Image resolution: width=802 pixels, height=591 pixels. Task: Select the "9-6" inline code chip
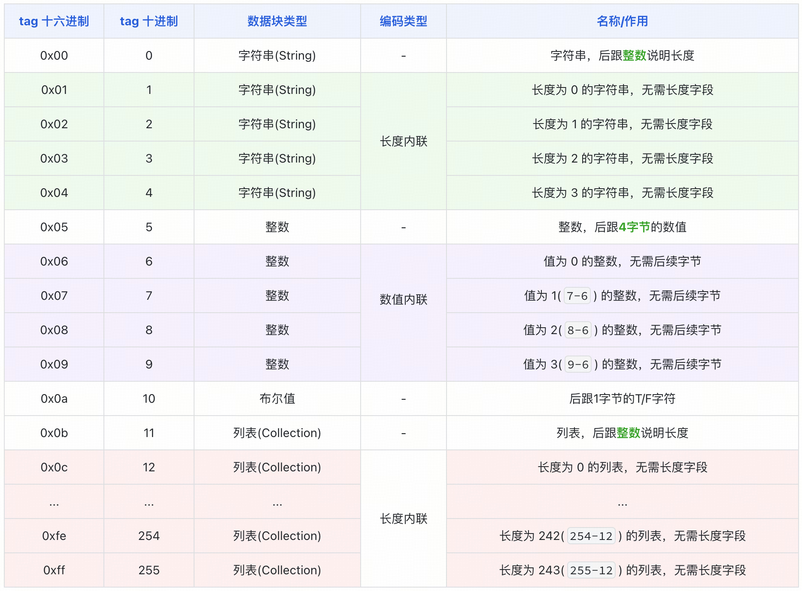click(x=578, y=365)
